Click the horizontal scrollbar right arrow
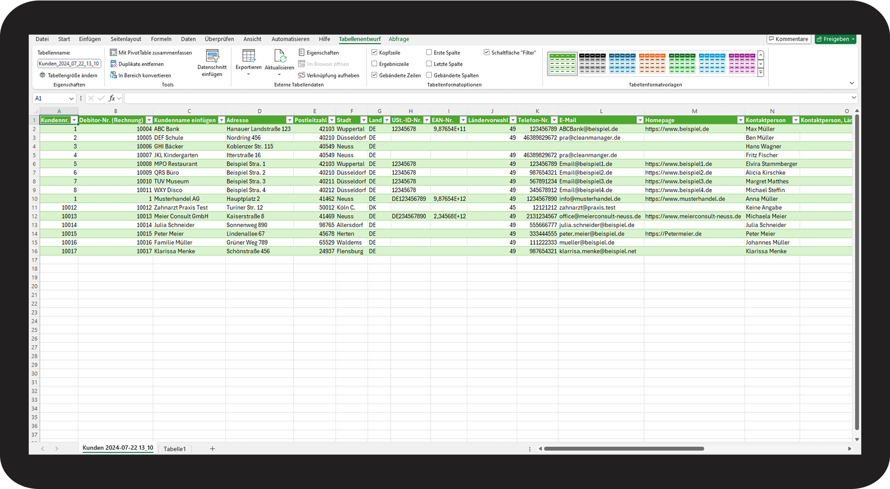This screenshot has height=489, width=890. (x=850, y=449)
